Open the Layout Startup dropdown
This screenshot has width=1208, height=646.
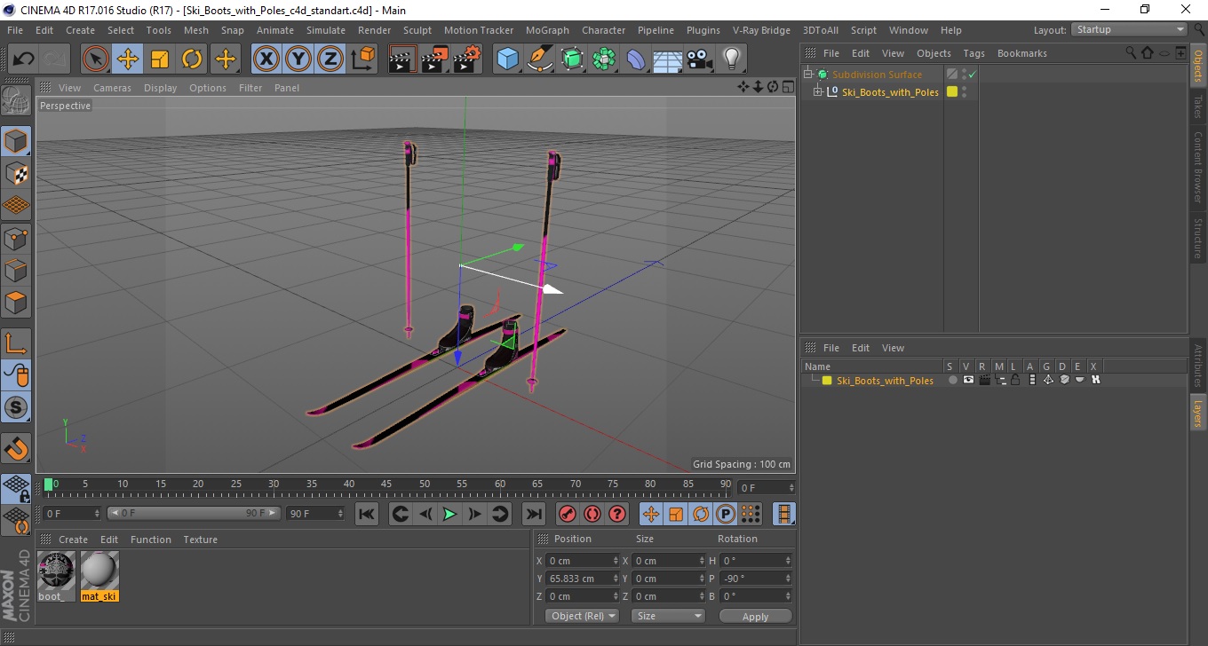coord(1130,29)
